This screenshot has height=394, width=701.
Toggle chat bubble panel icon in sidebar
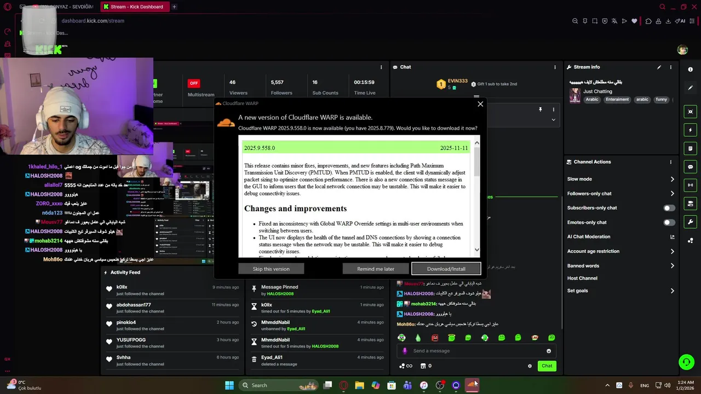tap(690, 167)
